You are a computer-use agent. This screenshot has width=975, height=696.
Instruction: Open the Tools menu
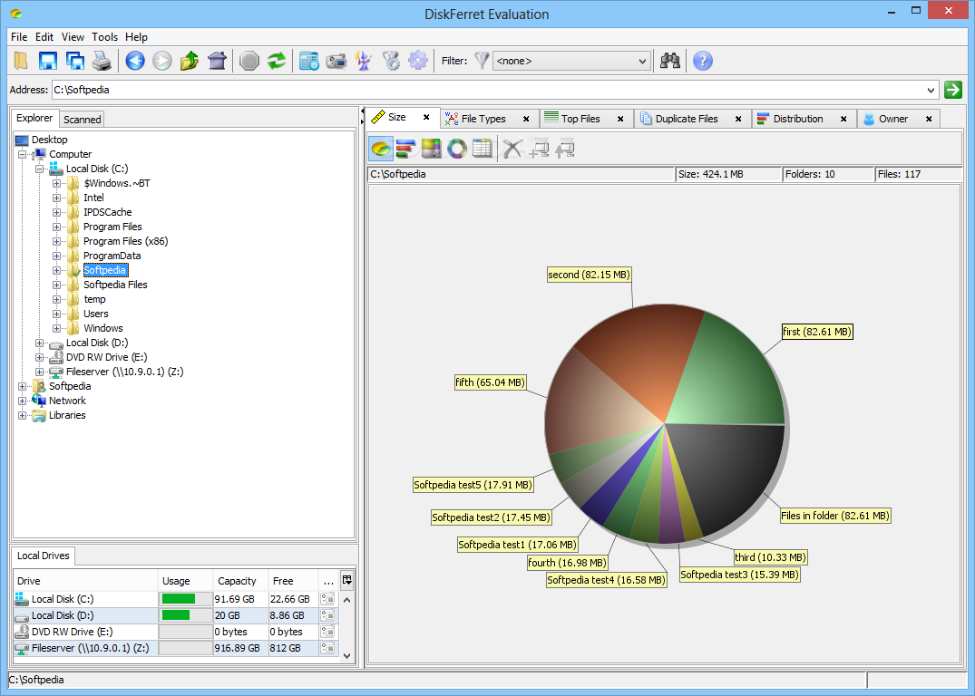pos(104,37)
